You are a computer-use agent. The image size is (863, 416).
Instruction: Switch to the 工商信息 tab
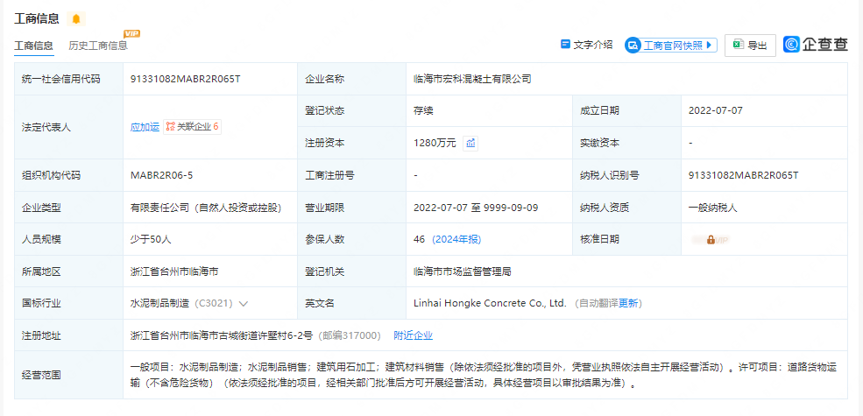coord(33,46)
